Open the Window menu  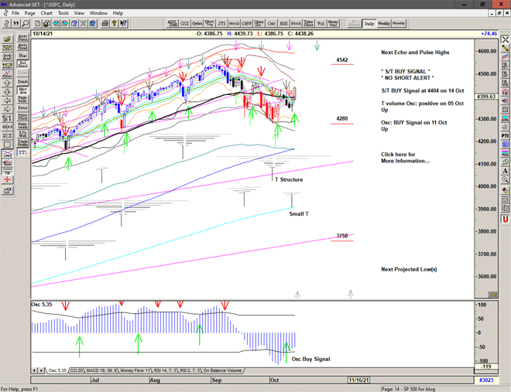(x=98, y=13)
